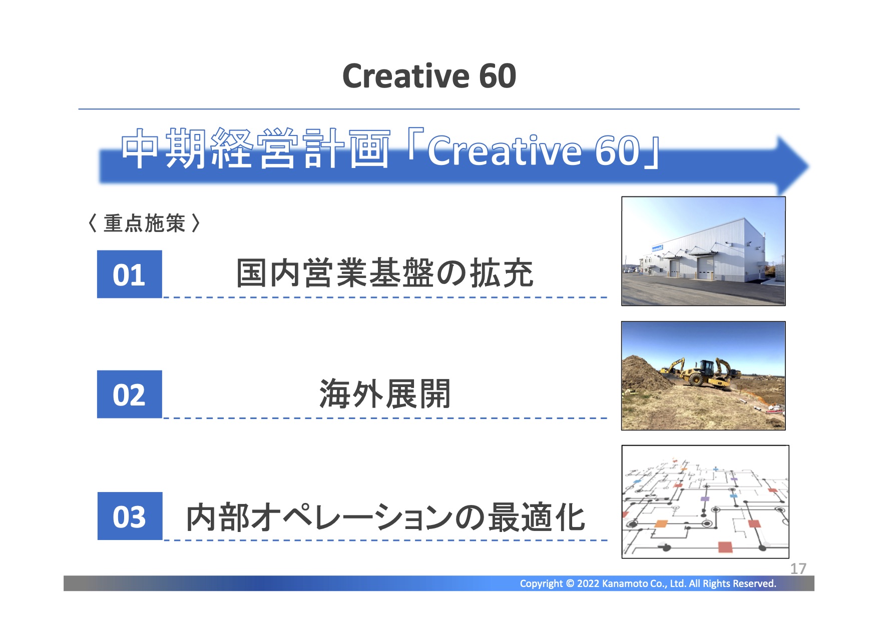Select the arrow banner text 中期経営計画「Creative 60」
This screenshot has width=878, height=620.
(390, 149)
